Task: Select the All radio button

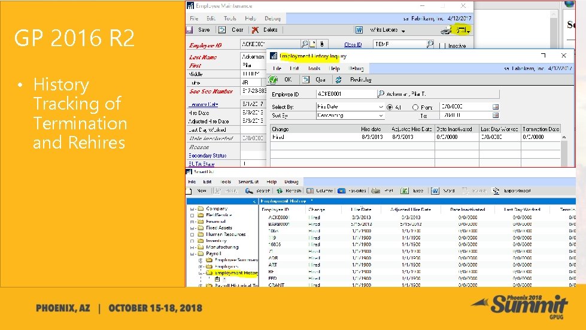Action: (x=390, y=107)
